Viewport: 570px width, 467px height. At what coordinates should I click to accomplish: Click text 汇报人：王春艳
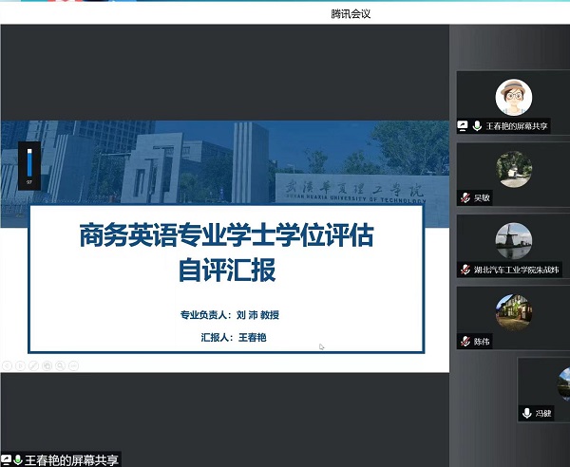[234, 337]
